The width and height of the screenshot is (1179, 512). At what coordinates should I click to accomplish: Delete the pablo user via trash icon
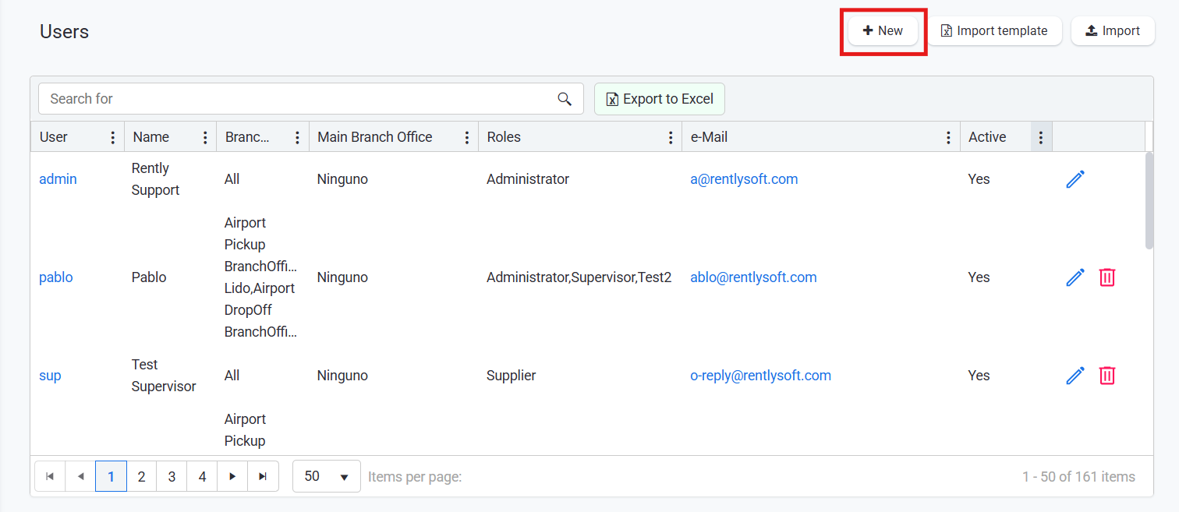coord(1106,277)
